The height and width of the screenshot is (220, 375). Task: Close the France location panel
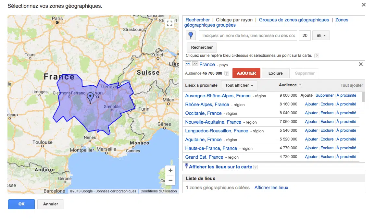(361, 64)
